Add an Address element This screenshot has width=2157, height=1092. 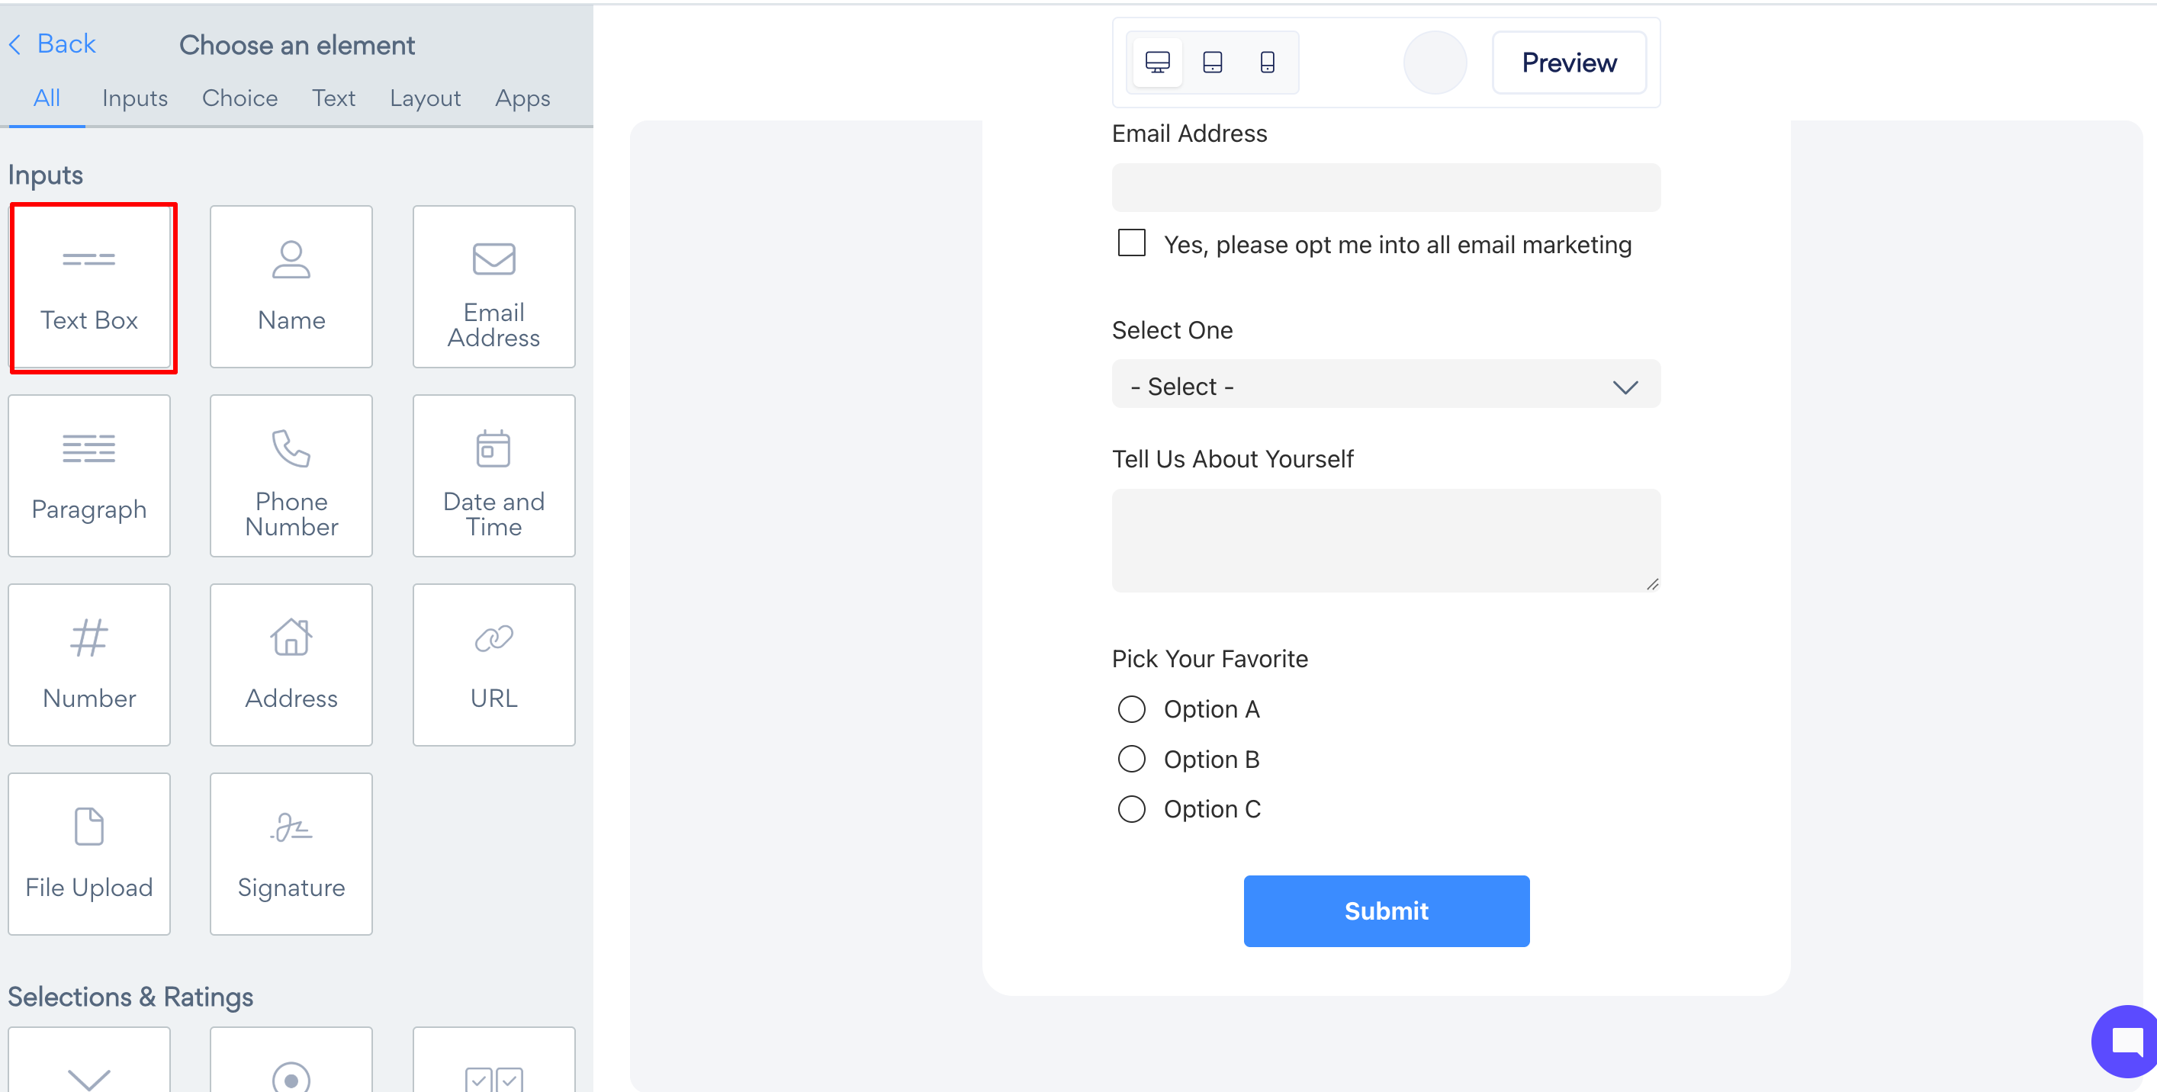click(291, 665)
